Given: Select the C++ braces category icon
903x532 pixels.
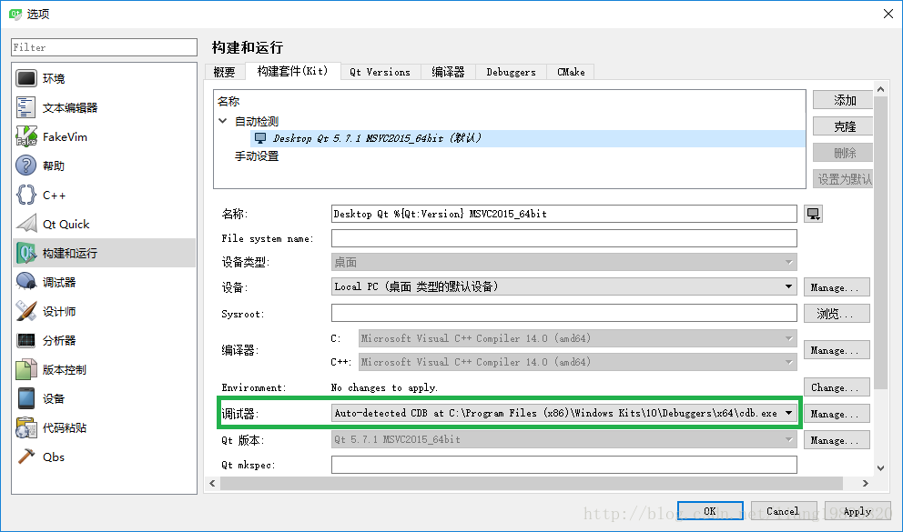Looking at the screenshot, I should (x=26, y=195).
